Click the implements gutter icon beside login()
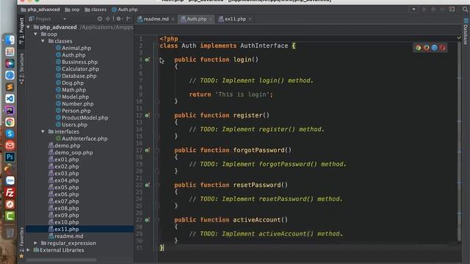The image size is (470, 264). coord(147,59)
